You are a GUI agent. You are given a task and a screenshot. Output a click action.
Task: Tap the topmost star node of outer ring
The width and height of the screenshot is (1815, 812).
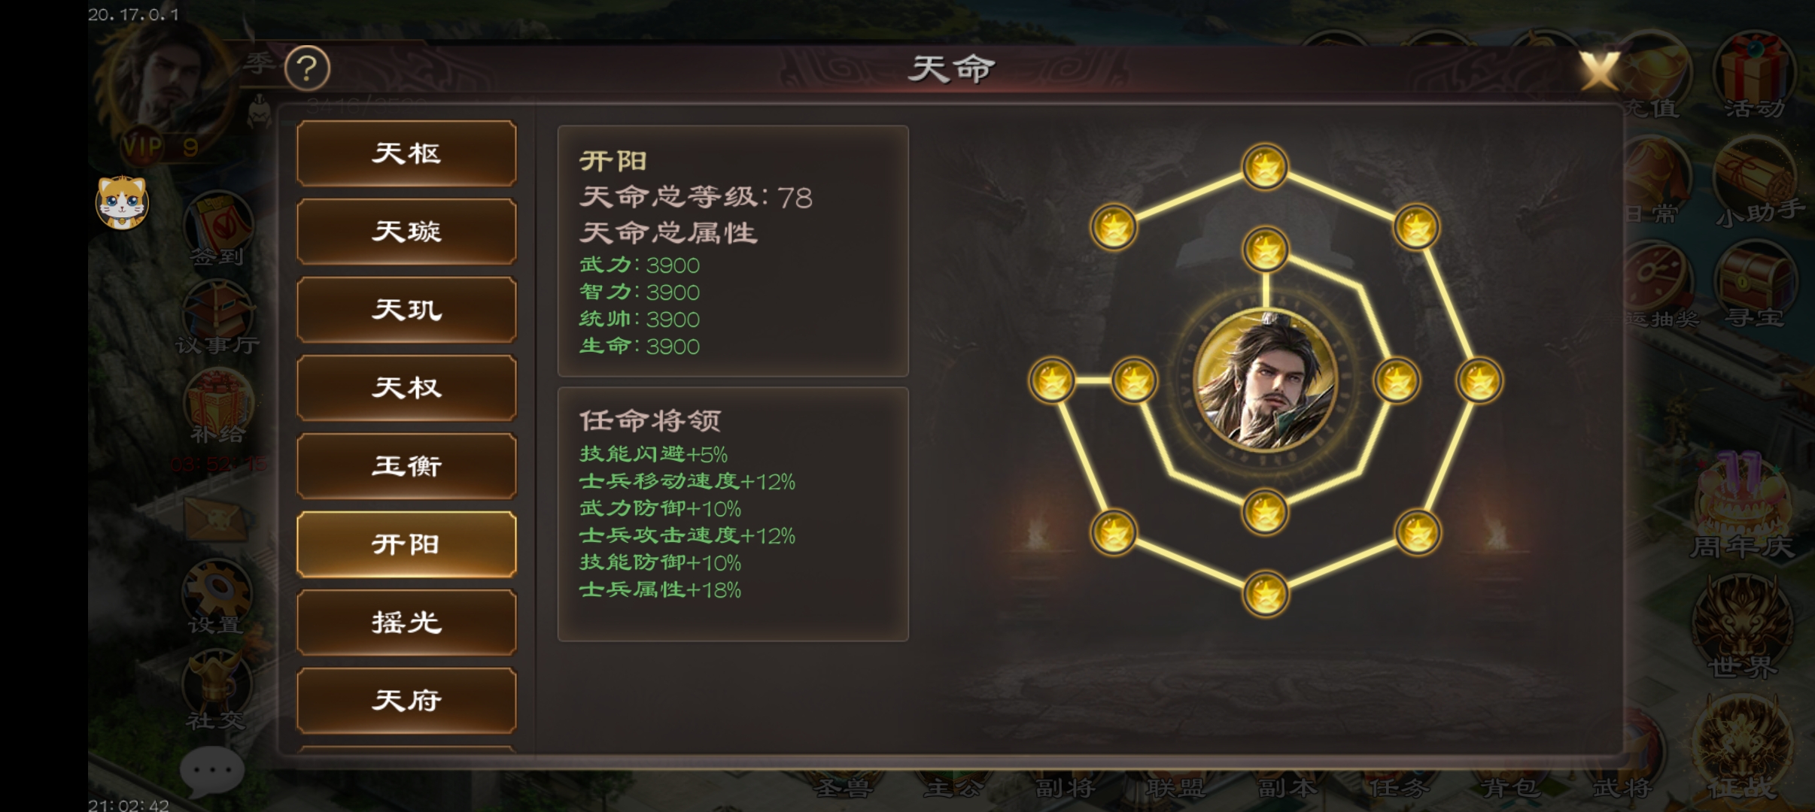click(1265, 167)
